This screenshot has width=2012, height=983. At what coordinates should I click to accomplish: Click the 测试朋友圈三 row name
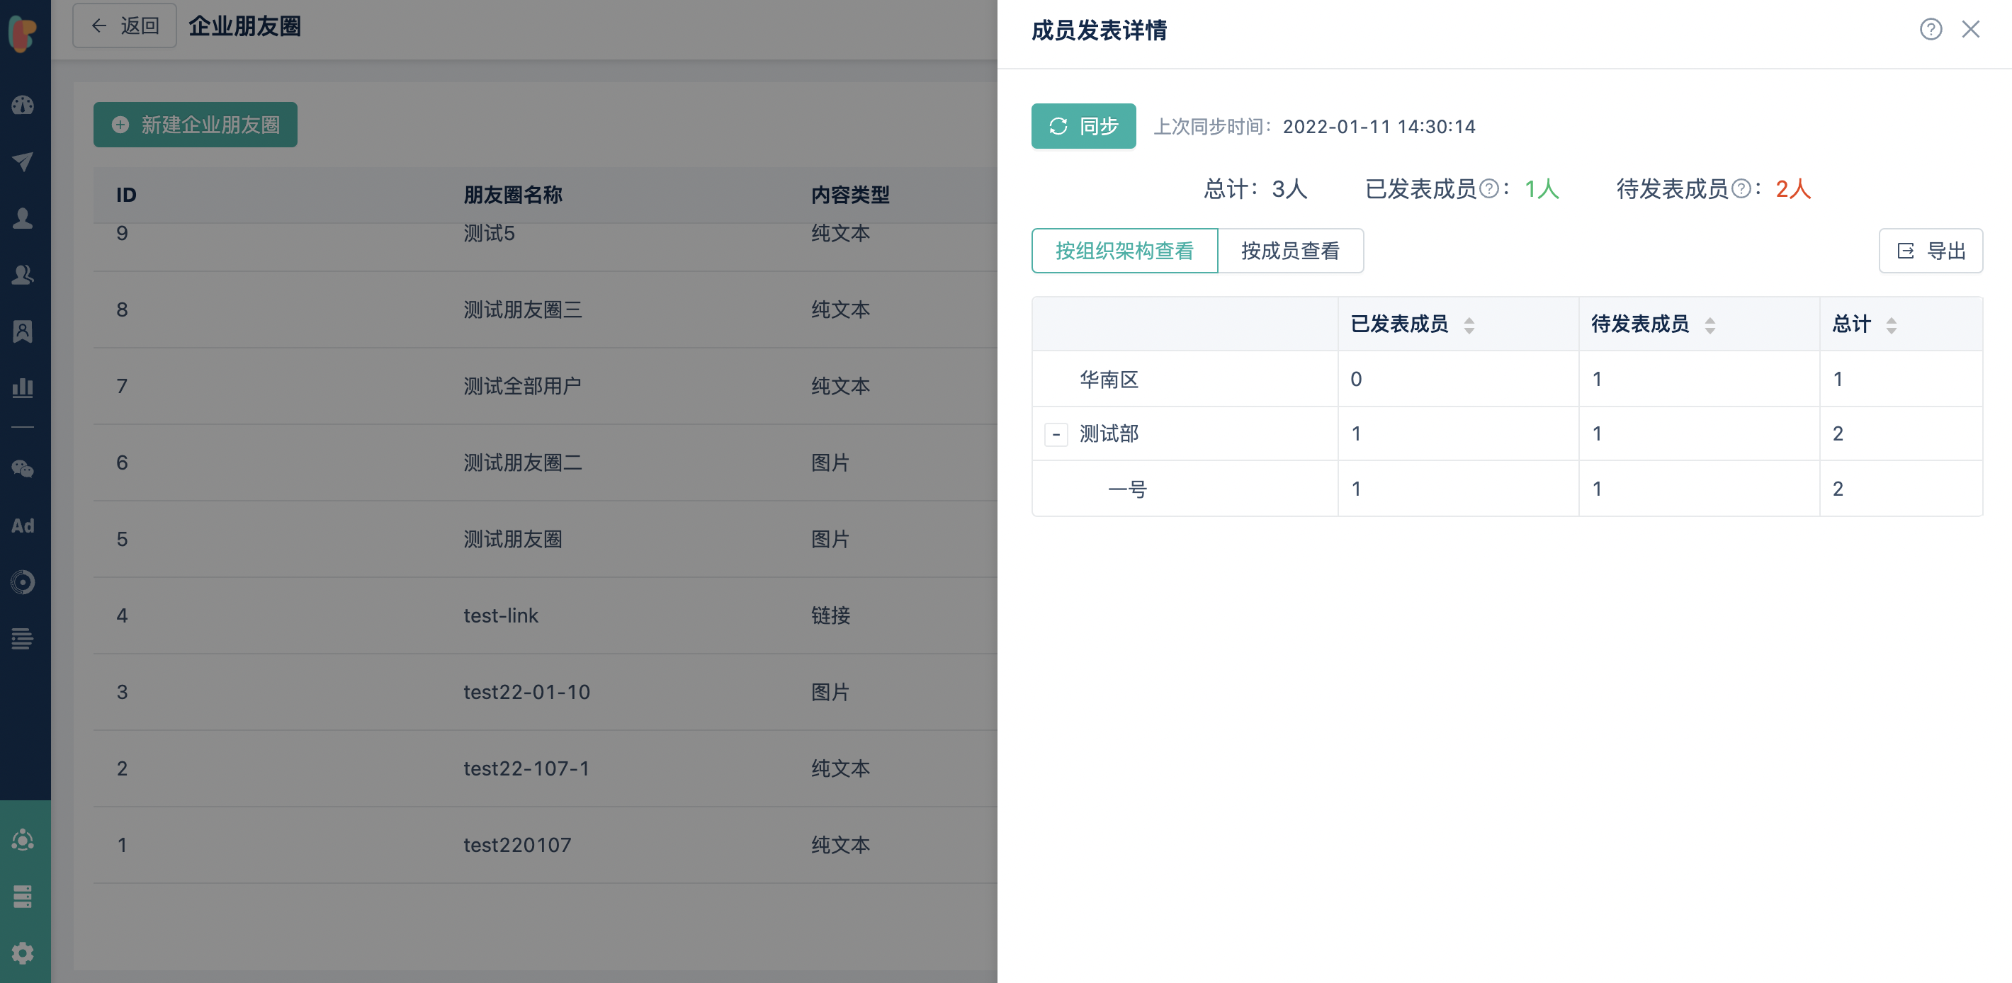pyautogui.click(x=523, y=310)
